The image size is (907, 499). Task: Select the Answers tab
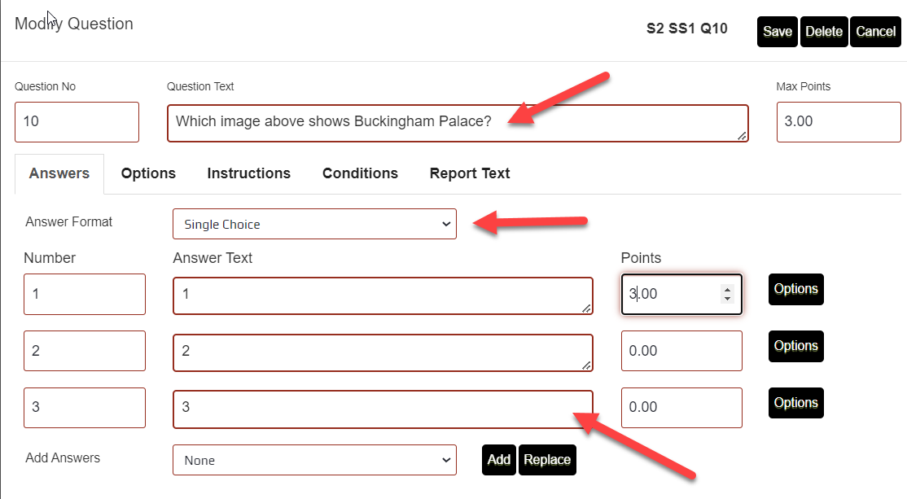(x=59, y=173)
